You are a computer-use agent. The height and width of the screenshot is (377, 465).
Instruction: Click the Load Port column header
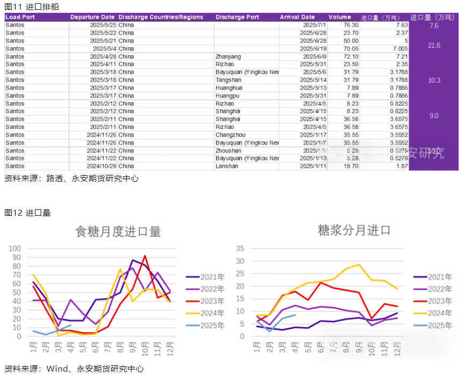pyautogui.click(x=20, y=17)
